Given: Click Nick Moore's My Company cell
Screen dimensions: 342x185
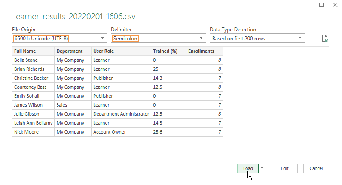Looking at the screenshot, I should pos(73,132).
